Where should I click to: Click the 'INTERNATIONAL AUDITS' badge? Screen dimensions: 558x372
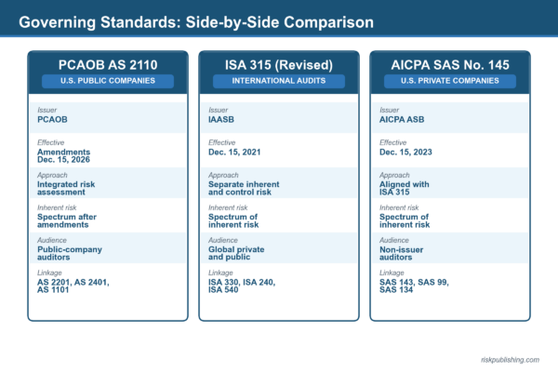pyautogui.click(x=279, y=81)
